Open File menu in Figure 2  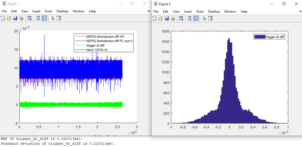[156, 12]
